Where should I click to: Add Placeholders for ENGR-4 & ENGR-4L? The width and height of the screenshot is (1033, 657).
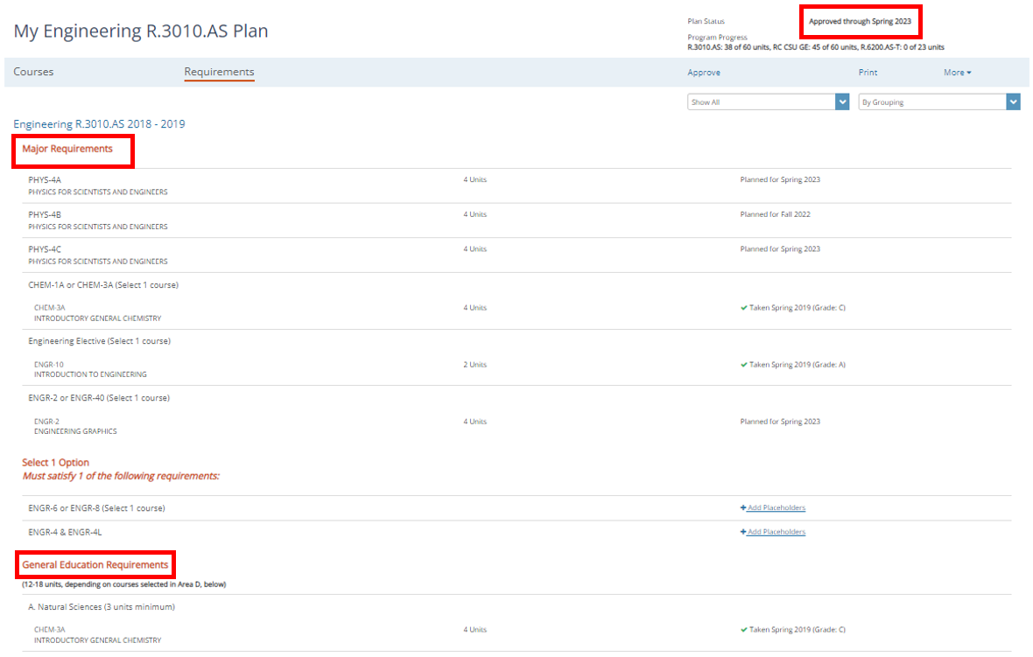(776, 532)
